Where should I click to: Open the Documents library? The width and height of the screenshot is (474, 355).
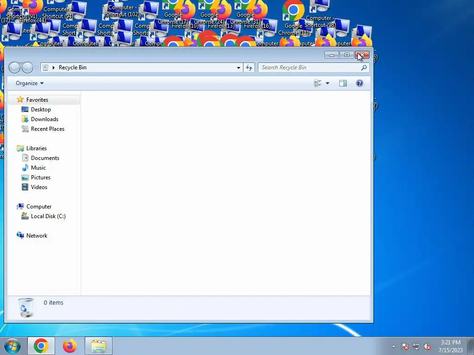coord(45,158)
